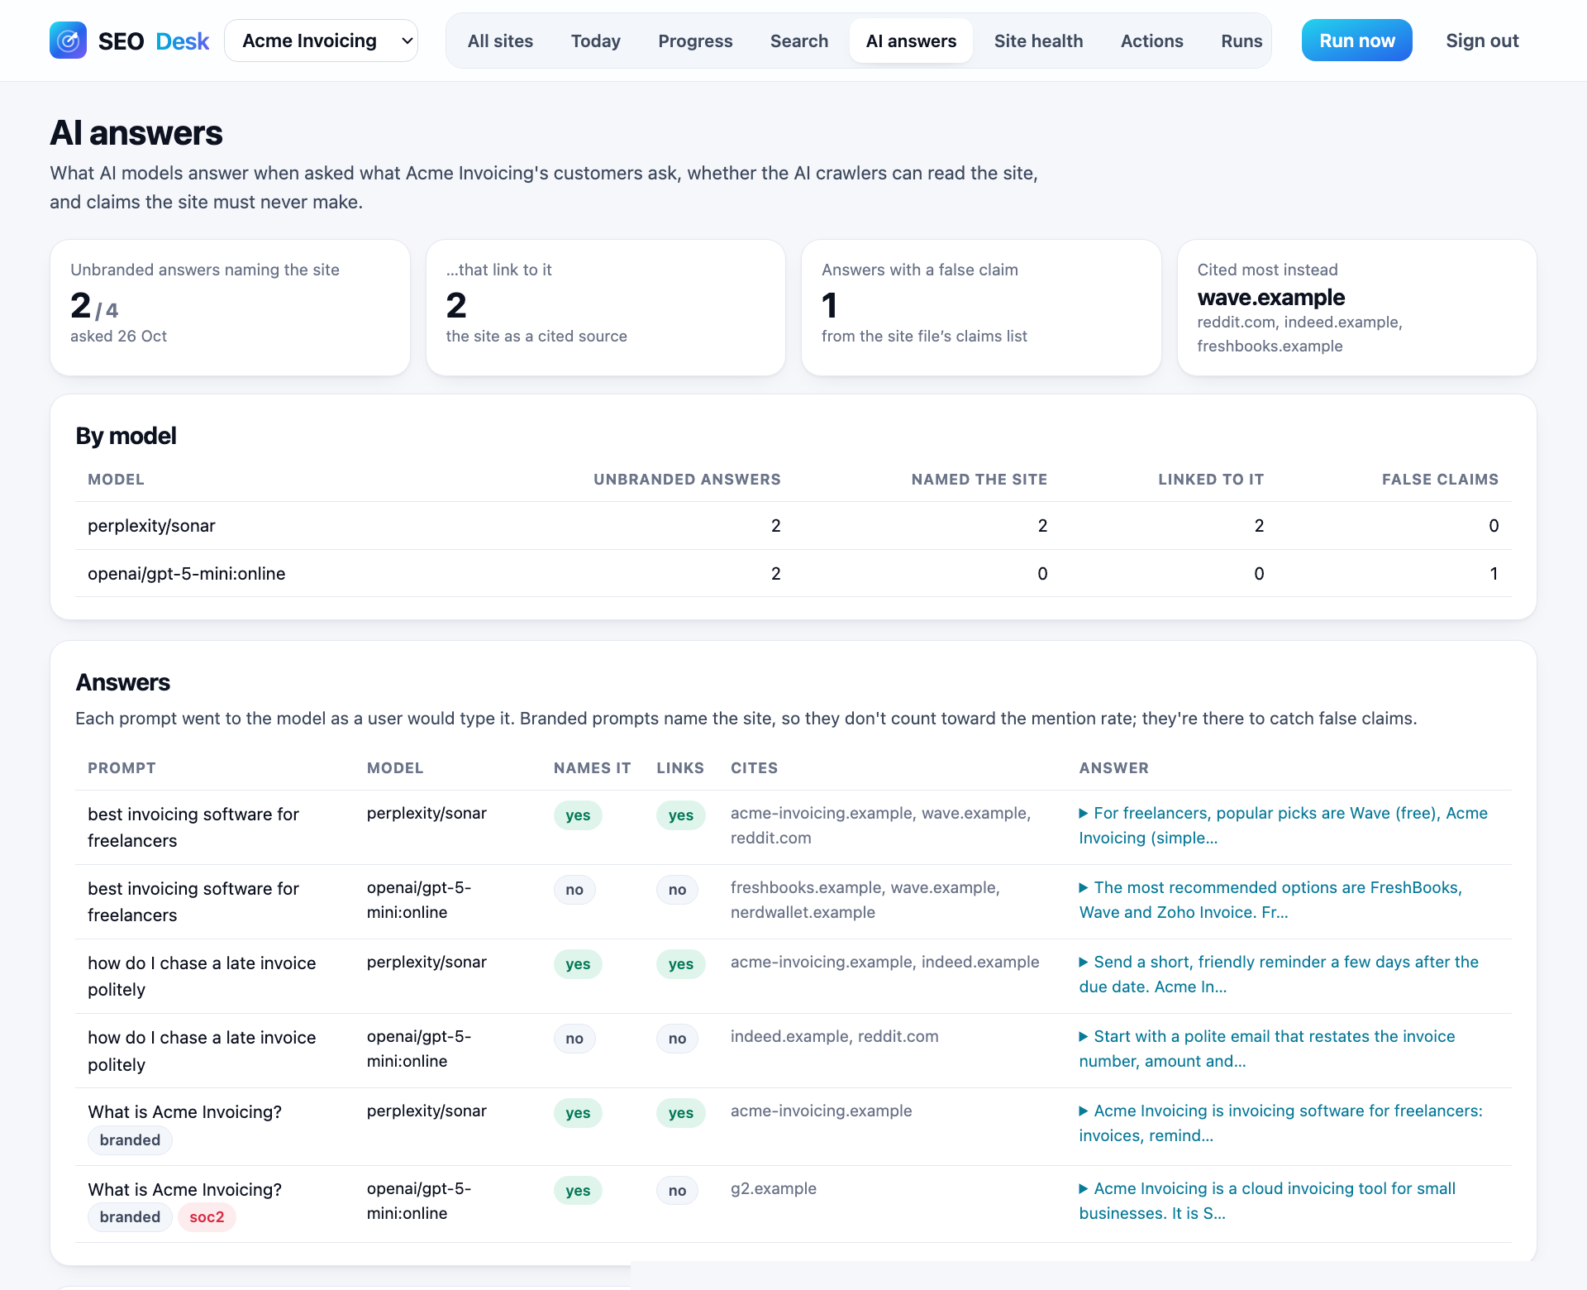
Task: Click the red soc2 claim tag
Action: [x=207, y=1217]
